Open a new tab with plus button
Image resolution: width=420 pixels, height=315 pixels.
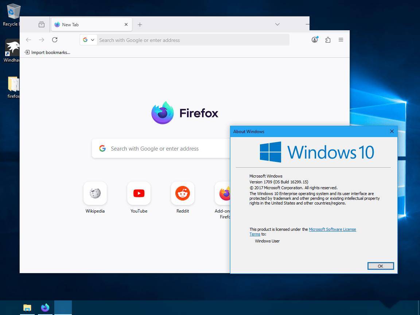coord(140,25)
